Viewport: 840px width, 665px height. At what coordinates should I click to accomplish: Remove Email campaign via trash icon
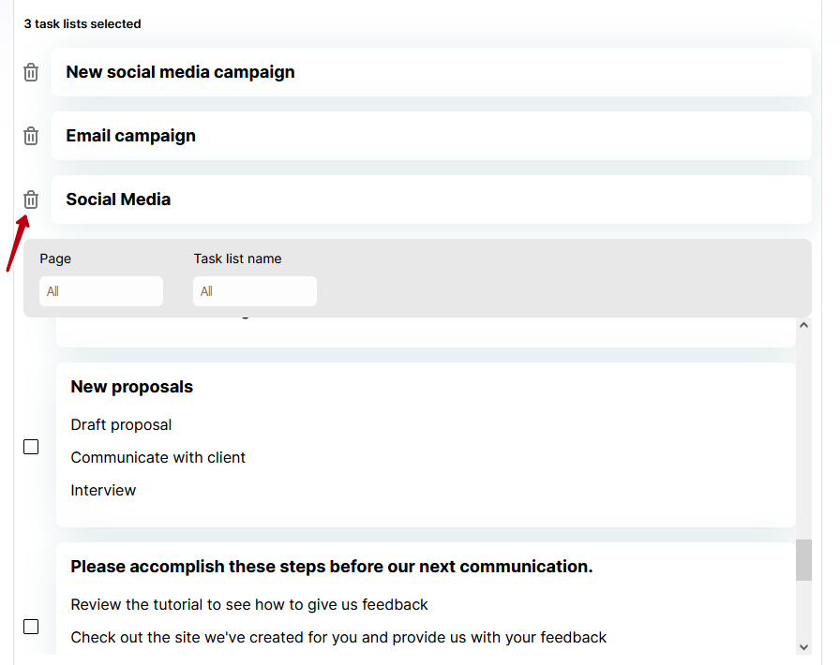[31, 136]
